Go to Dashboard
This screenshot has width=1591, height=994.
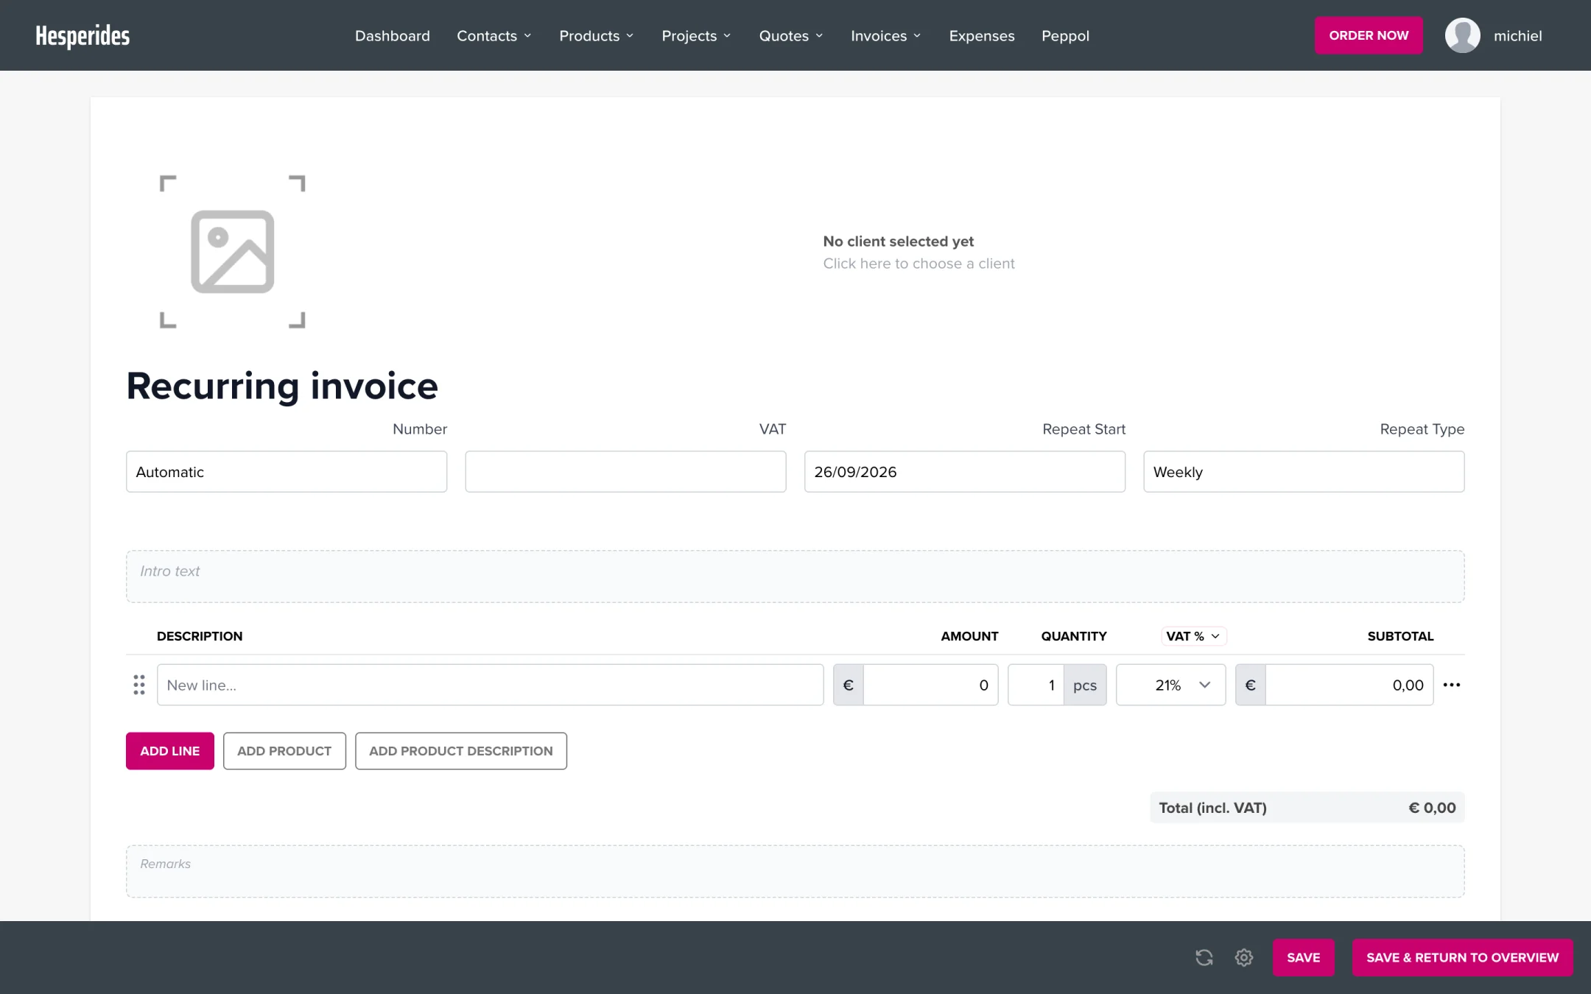pyautogui.click(x=393, y=35)
